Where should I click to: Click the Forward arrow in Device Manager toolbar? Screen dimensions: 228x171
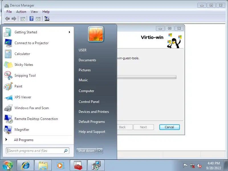coord(14,19)
